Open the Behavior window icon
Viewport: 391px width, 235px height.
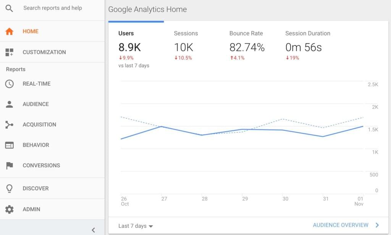pyautogui.click(x=10, y=145)
